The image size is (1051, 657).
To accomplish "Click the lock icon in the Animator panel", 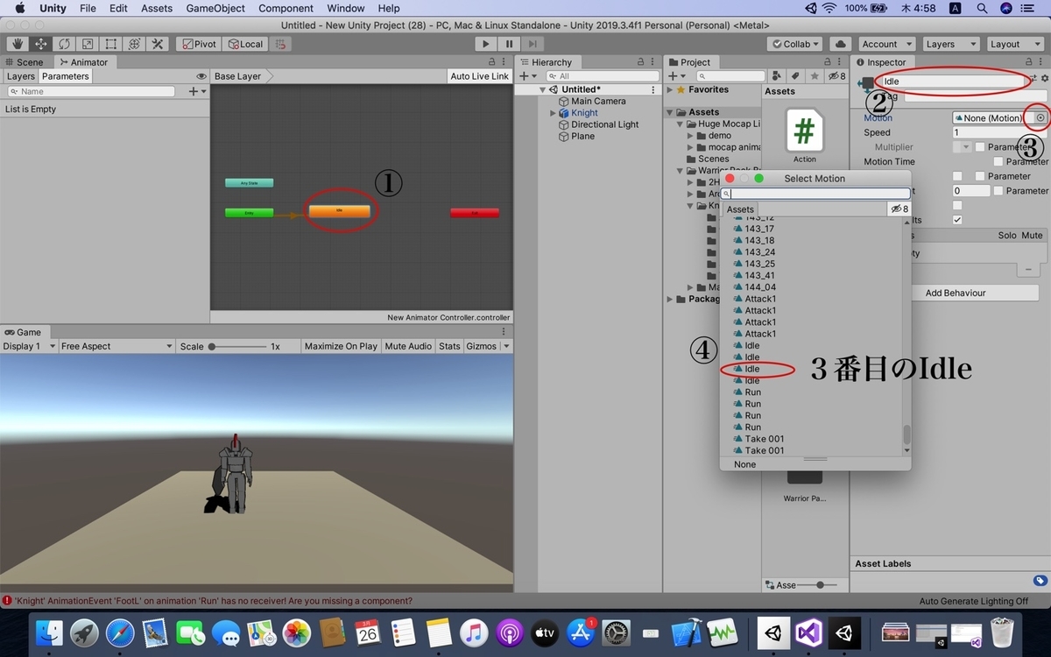I will pos(491,62).
